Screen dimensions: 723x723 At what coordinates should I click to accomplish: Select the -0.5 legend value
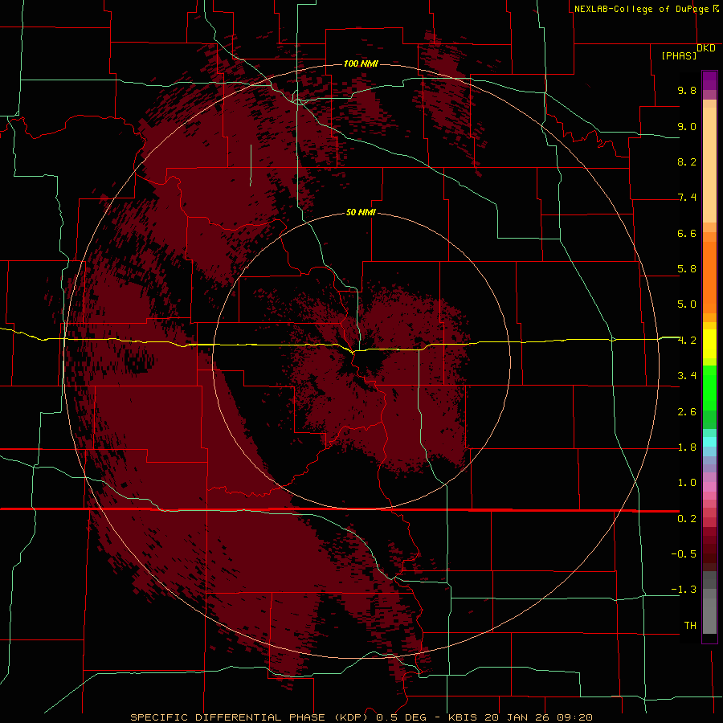point(684,554)
